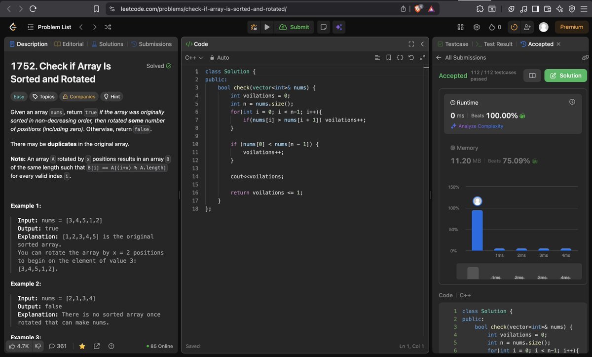Click the Brave shields icon
Viewport: 592px width, 357px height.
coord(418,8)
